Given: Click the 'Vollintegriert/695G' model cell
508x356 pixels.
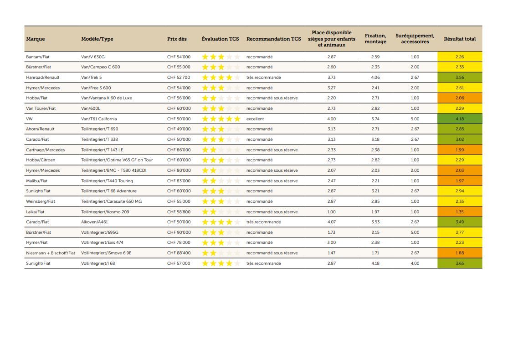Looking at the screenshot, I should [x=100, y=232].
